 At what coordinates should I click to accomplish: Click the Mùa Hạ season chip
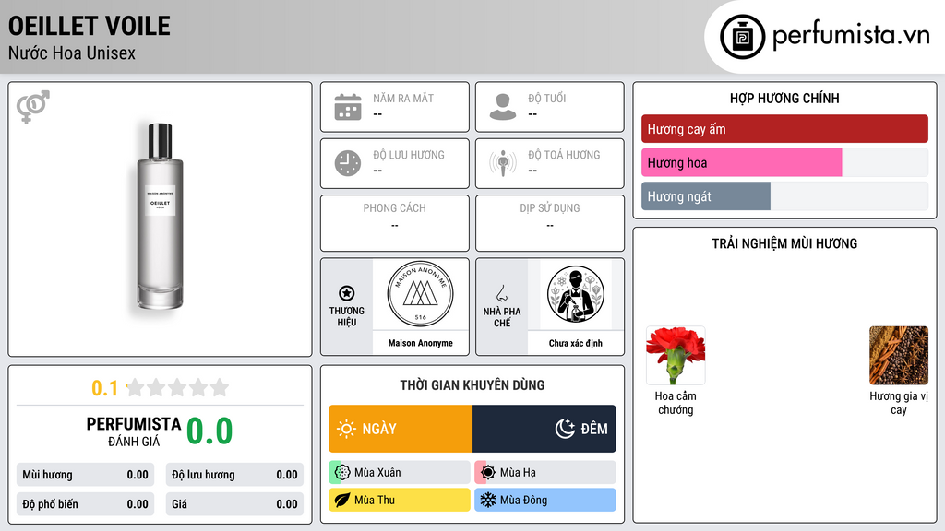pos(545,473)
